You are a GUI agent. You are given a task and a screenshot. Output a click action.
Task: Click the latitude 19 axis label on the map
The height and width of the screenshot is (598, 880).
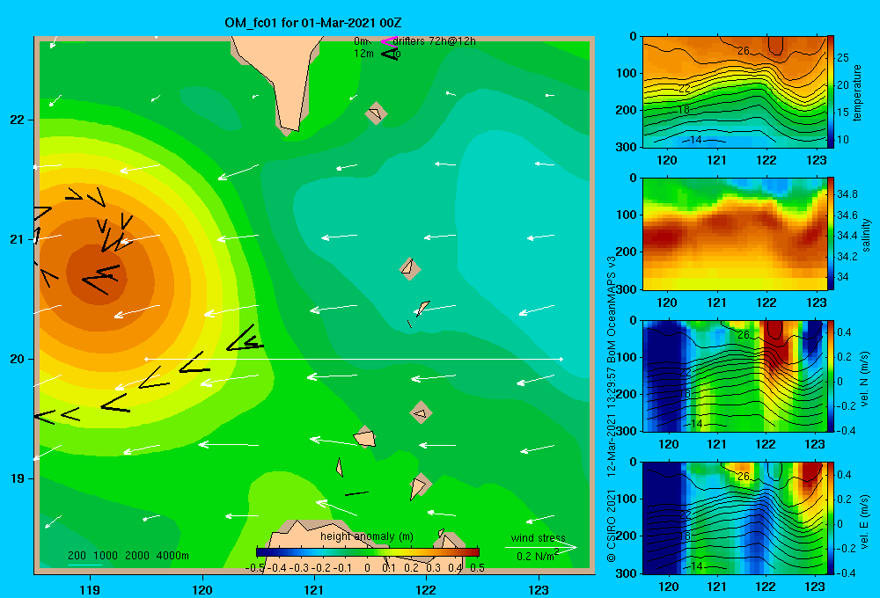(17, 478)
